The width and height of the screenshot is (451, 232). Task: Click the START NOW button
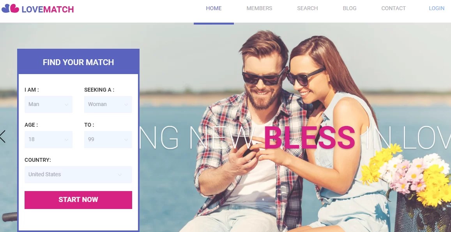[x=78, y=200]
